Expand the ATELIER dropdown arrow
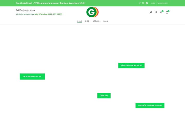 (100, 21)
